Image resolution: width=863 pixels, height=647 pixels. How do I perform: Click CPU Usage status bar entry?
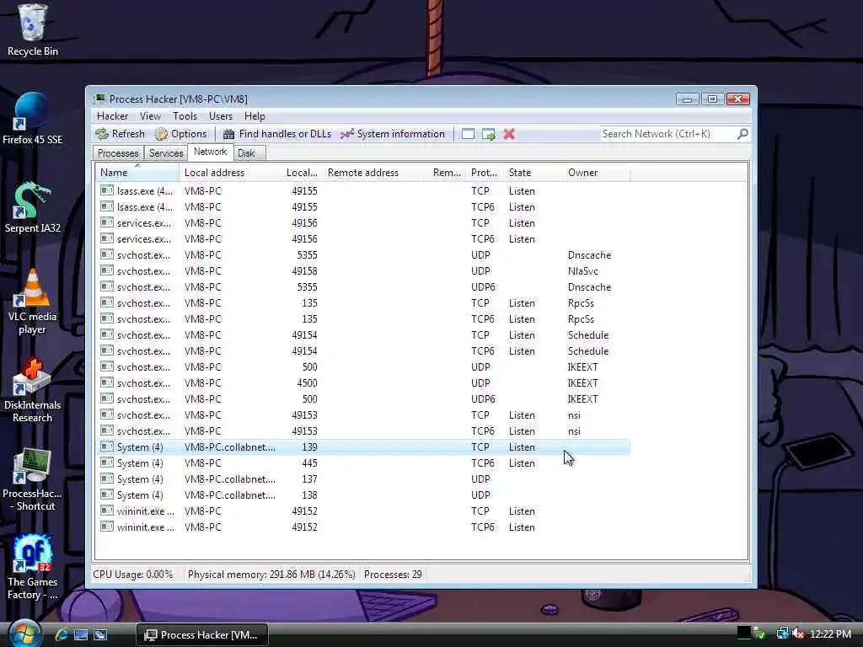[132, 575]
